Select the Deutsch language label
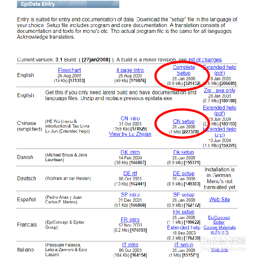The width and height of the screenshot is (261, 258). [x=26, y=178]
